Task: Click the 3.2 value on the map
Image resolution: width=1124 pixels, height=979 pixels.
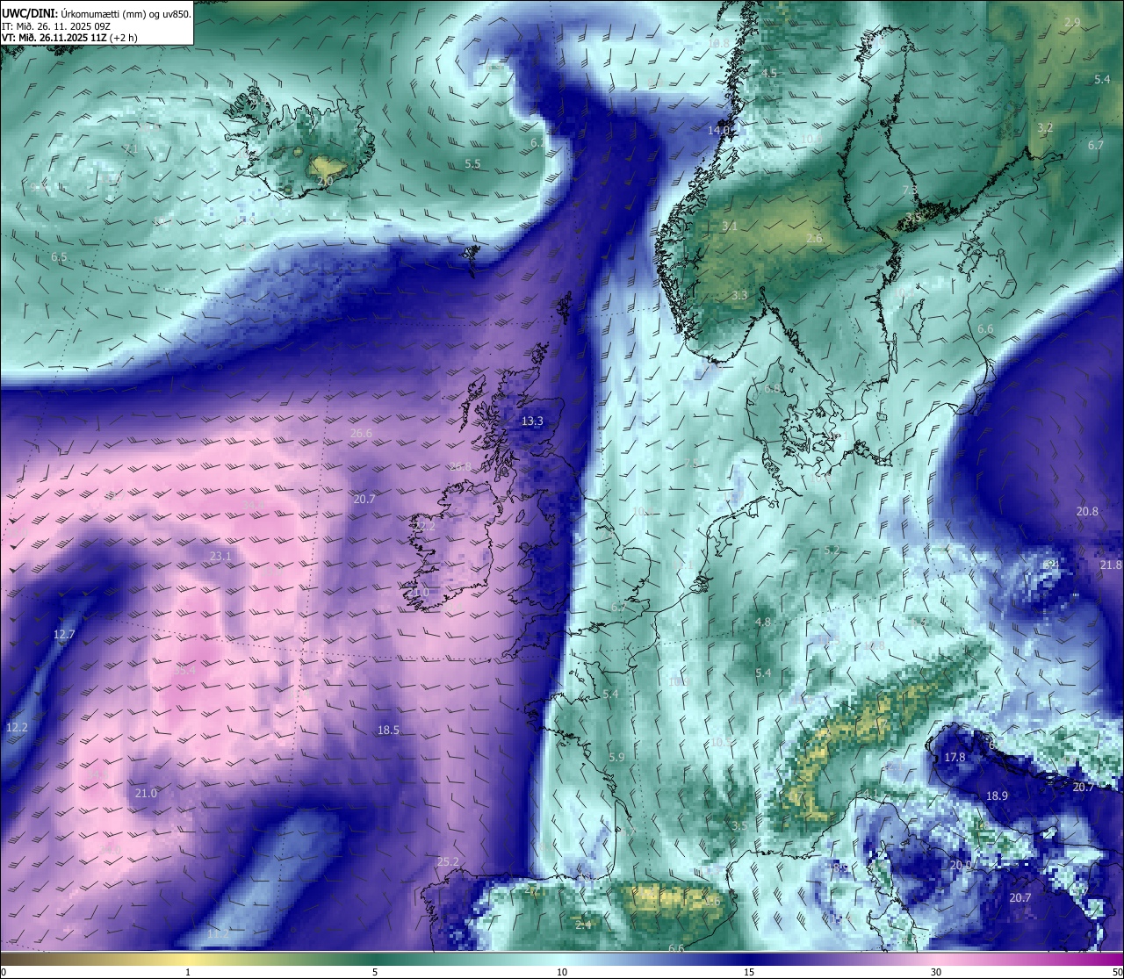Action: (x=1045, y=127)
